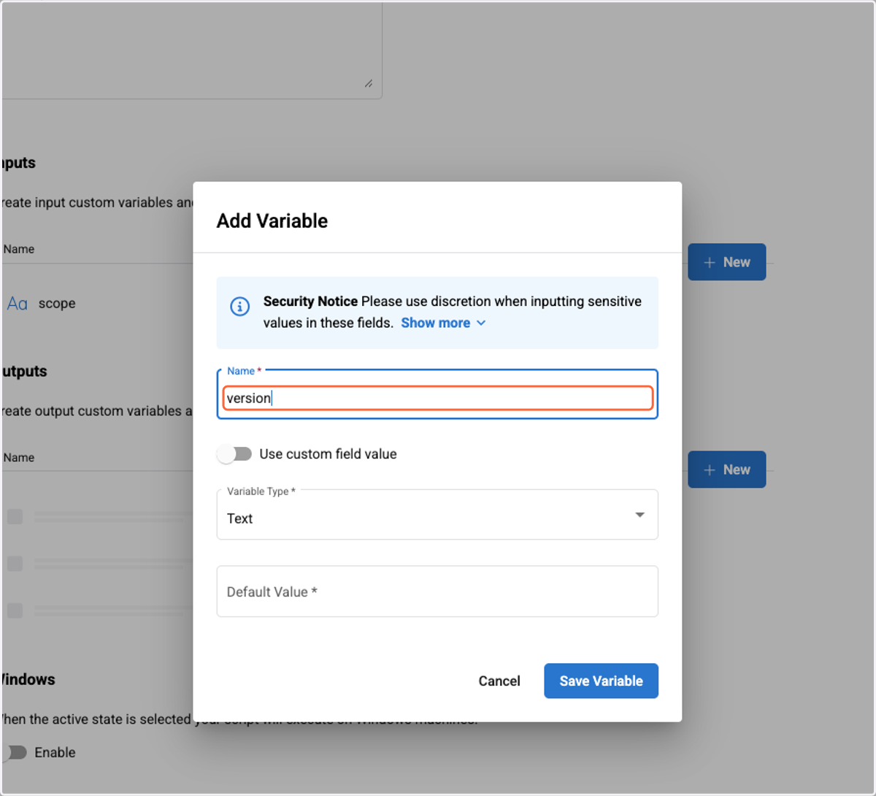Image resolution: width=876 pixels, height=796 pixels.
Task: Select the scope input variable row
Action: coord(98,304)
